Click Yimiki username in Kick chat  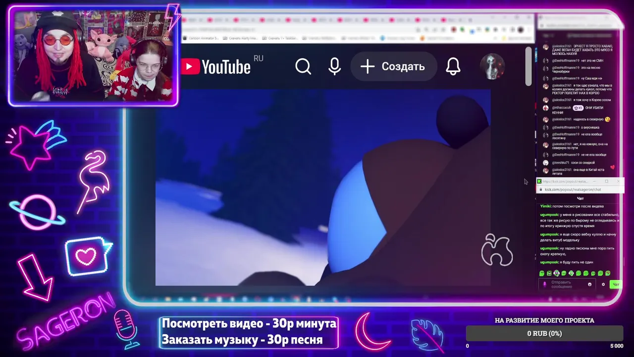(x=545, y=206)
